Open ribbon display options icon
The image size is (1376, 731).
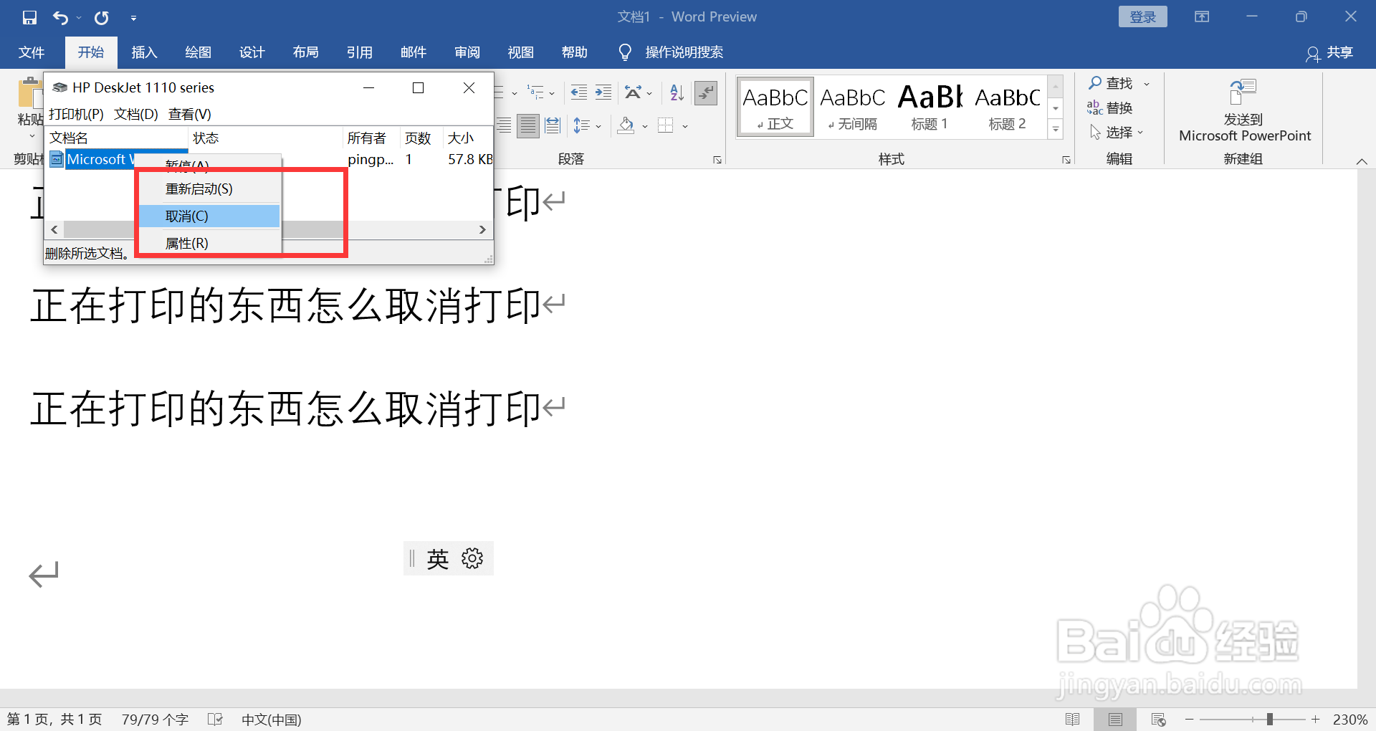1202,17
